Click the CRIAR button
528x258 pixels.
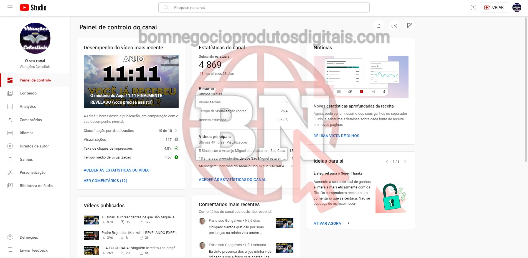(x=494, y=7)
